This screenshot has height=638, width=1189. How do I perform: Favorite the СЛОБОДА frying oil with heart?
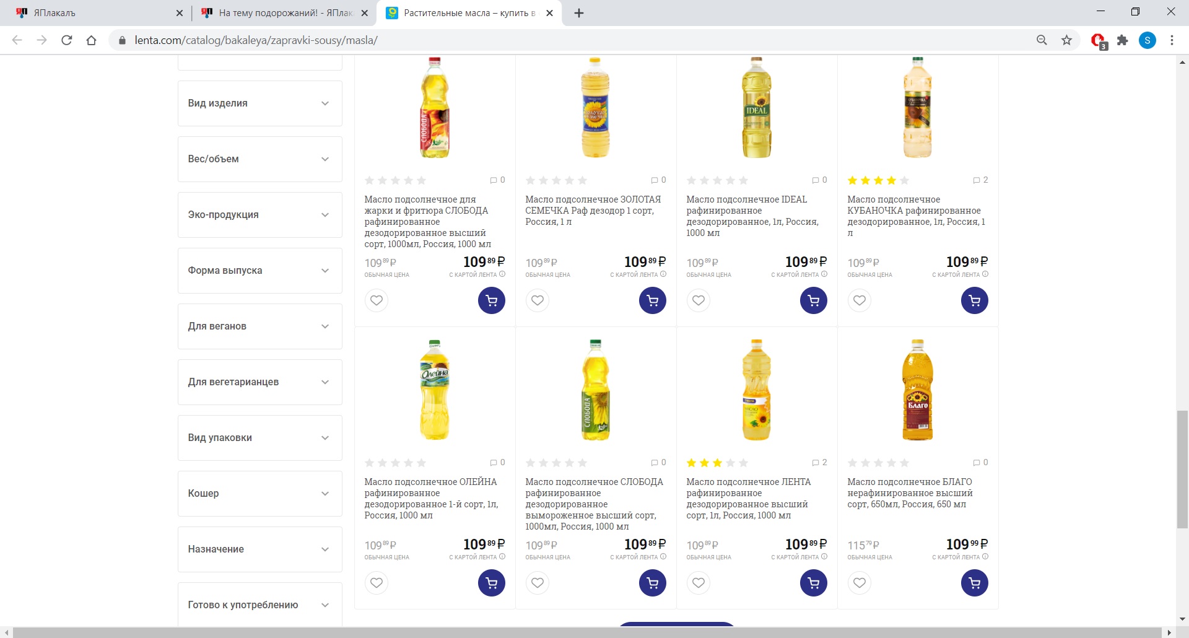(x=377, y=300)
